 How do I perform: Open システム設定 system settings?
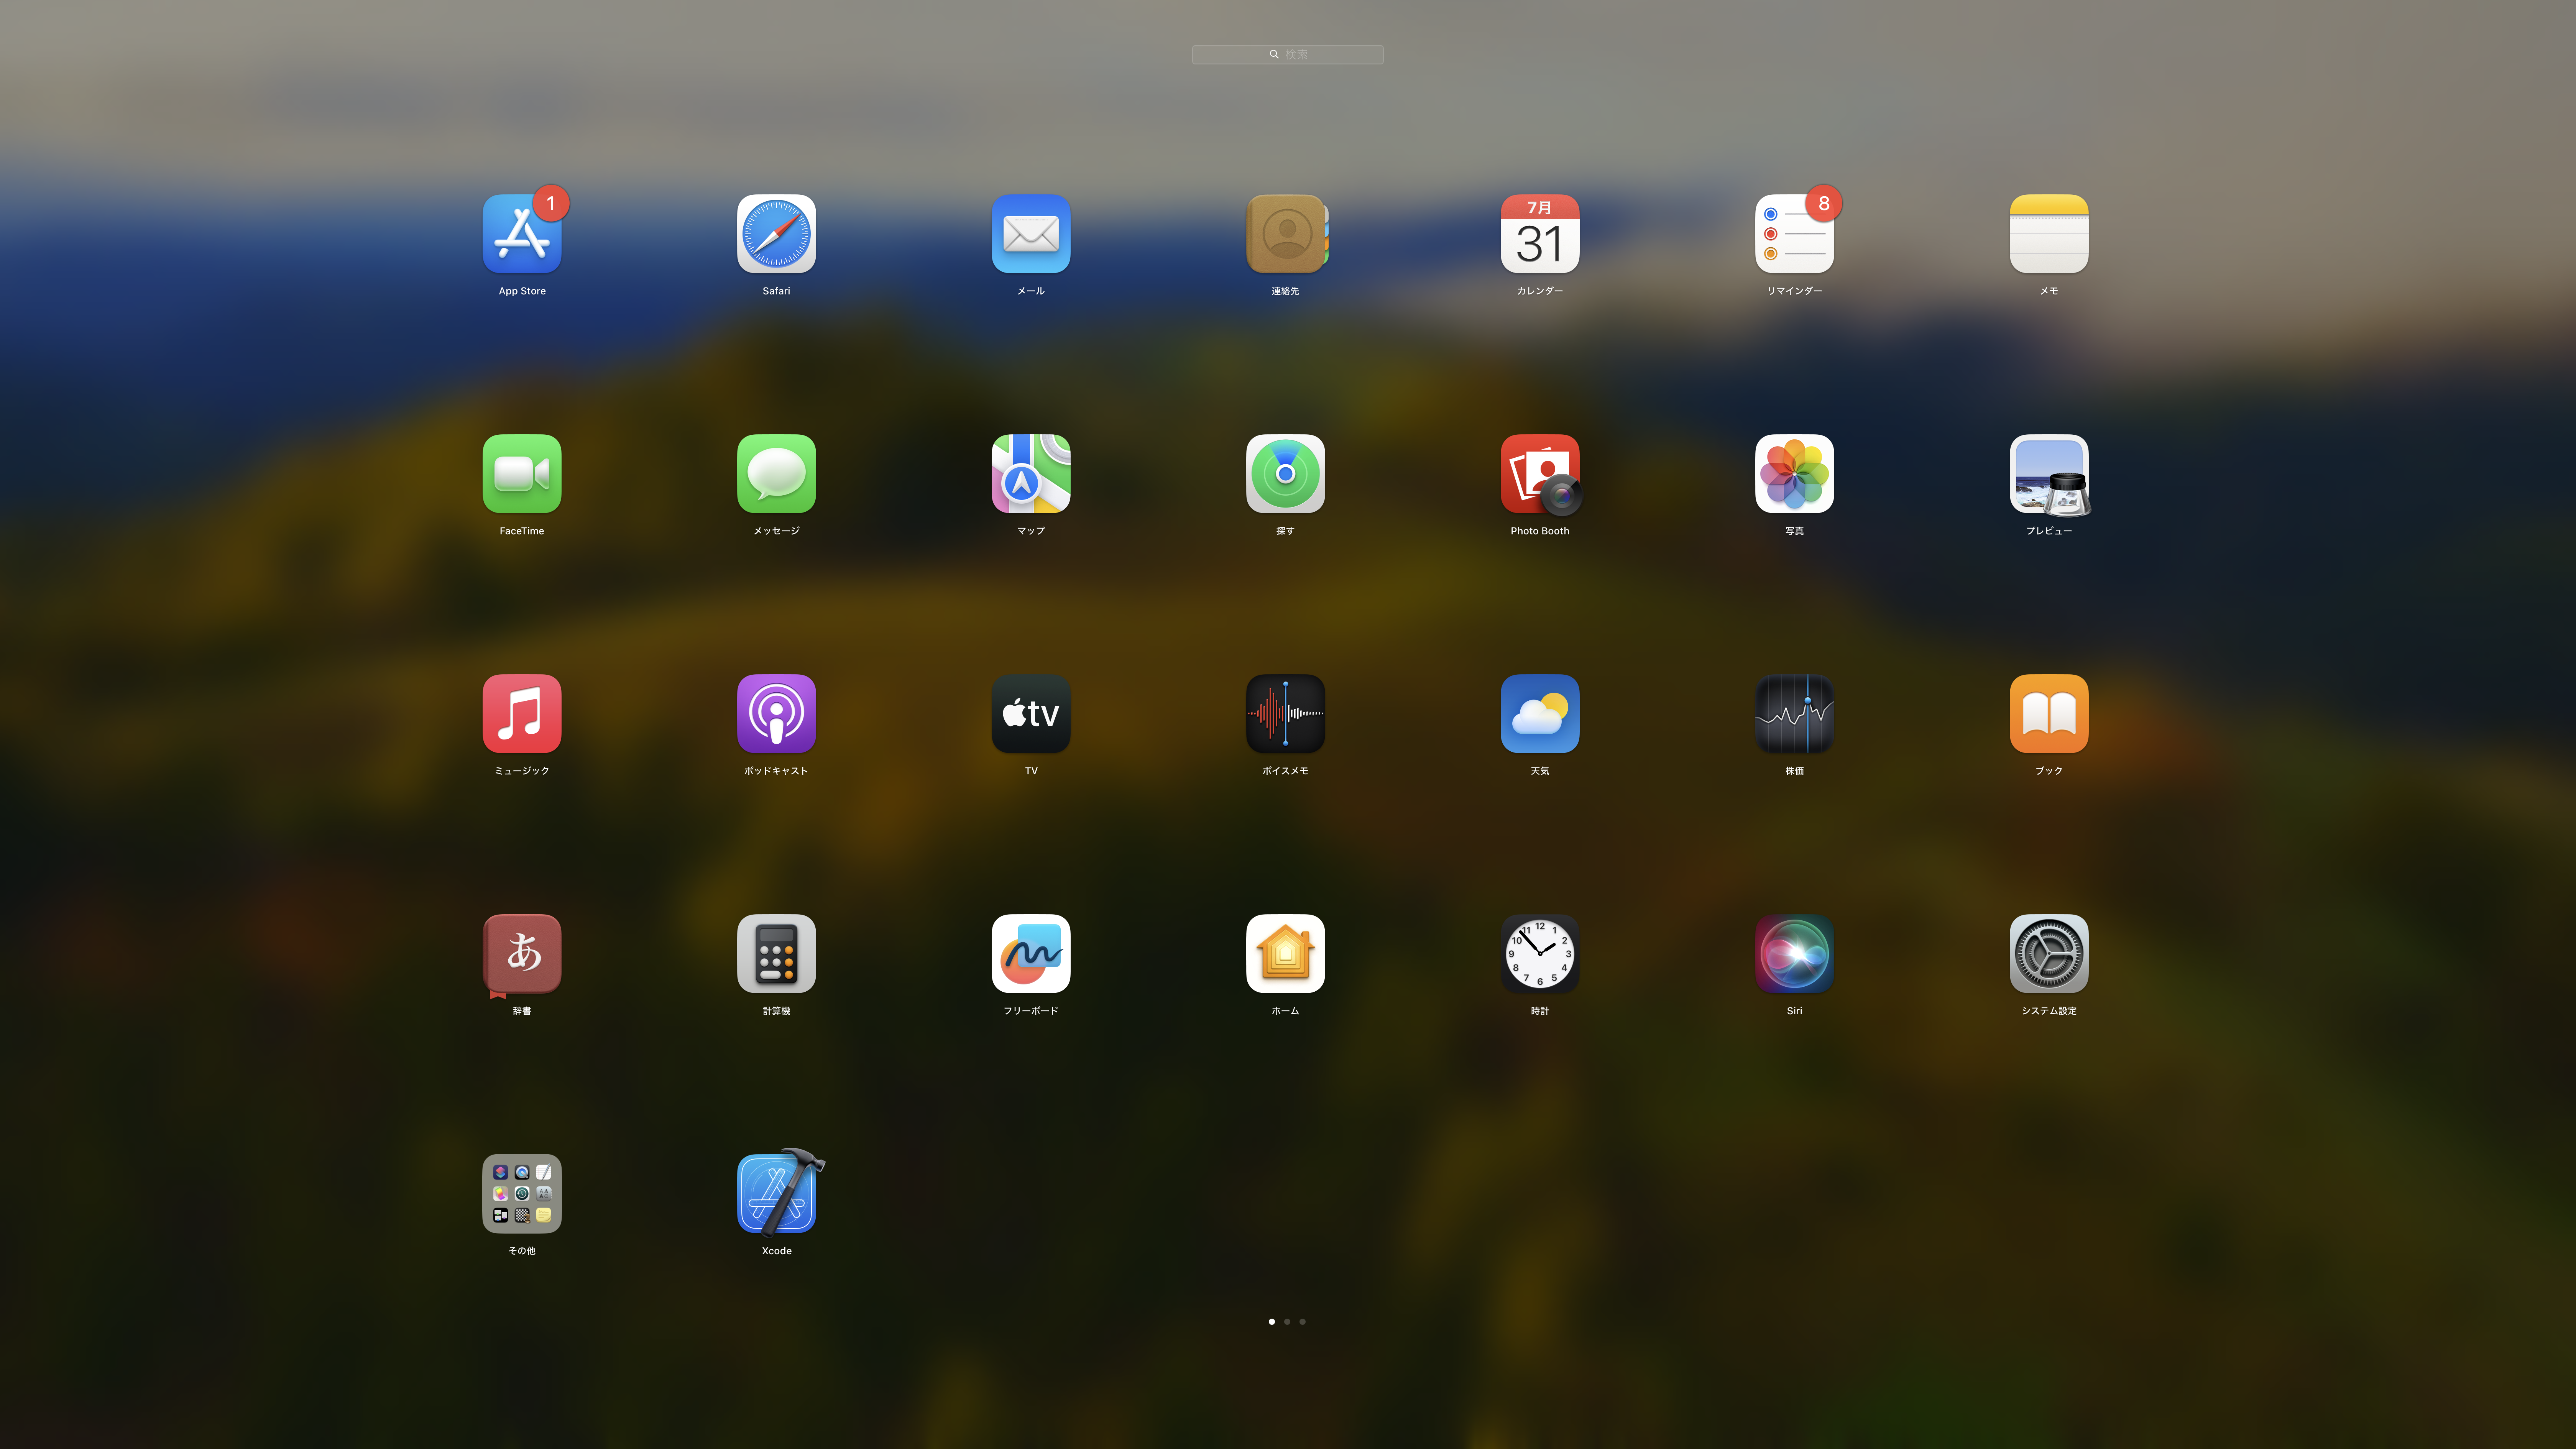pyautogui.click(x=2049, y=954)
